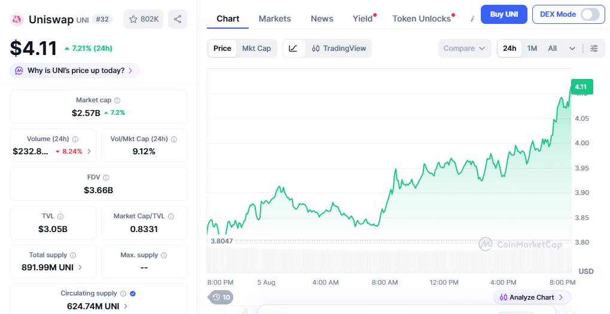
Task: Expand Circulating supply 624.74M UNI chevron
Action: (x=125, y=306)
